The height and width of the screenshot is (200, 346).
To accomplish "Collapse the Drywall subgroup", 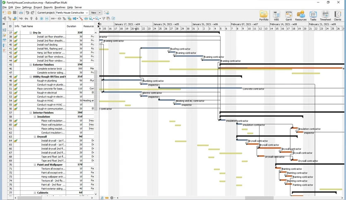I will (35, 137).
